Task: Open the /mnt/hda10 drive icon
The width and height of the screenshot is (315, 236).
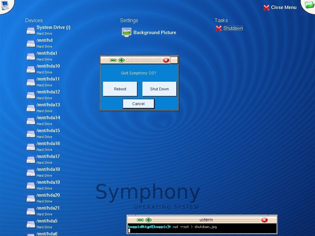Action: 31,69
